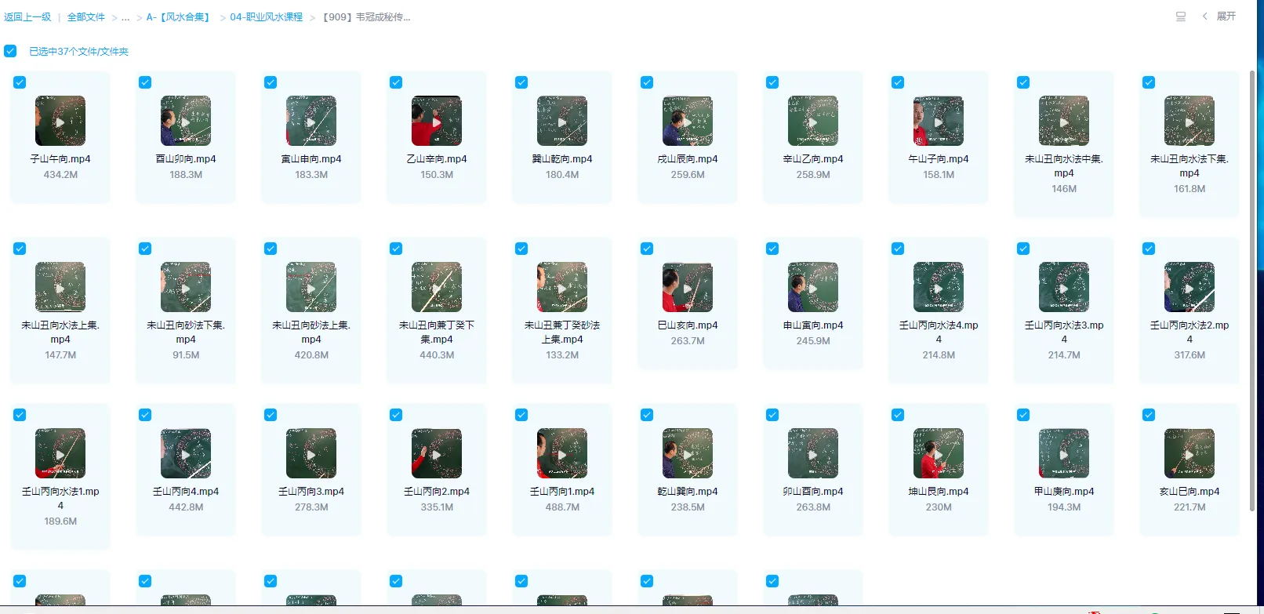The width and height of the screenshot is (1264, 614).
Task: Open the 壬山丙向水法3.mp4 video icon
Action: click(1064, 287)
